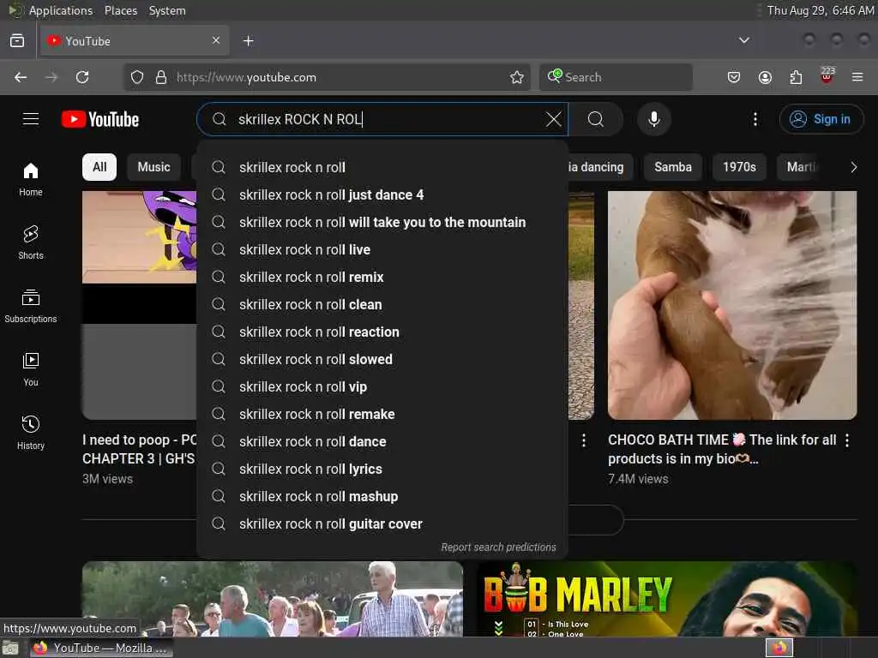Switch to YouTube — Mozilla taskbar entry

point(101,648)
